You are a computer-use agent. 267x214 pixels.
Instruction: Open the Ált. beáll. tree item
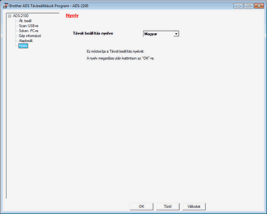[x=26, y=21]
